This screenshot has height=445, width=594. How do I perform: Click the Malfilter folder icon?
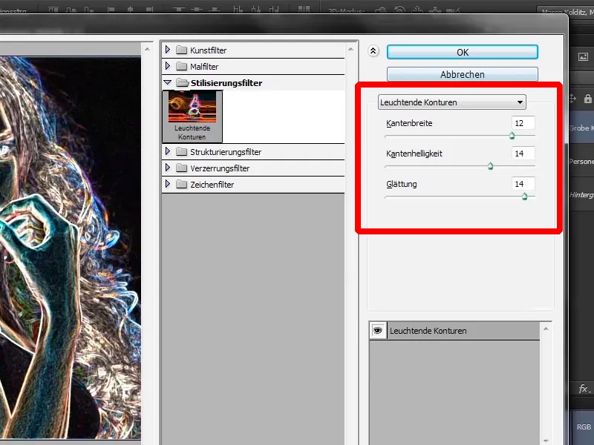click(x=182, y=66)
